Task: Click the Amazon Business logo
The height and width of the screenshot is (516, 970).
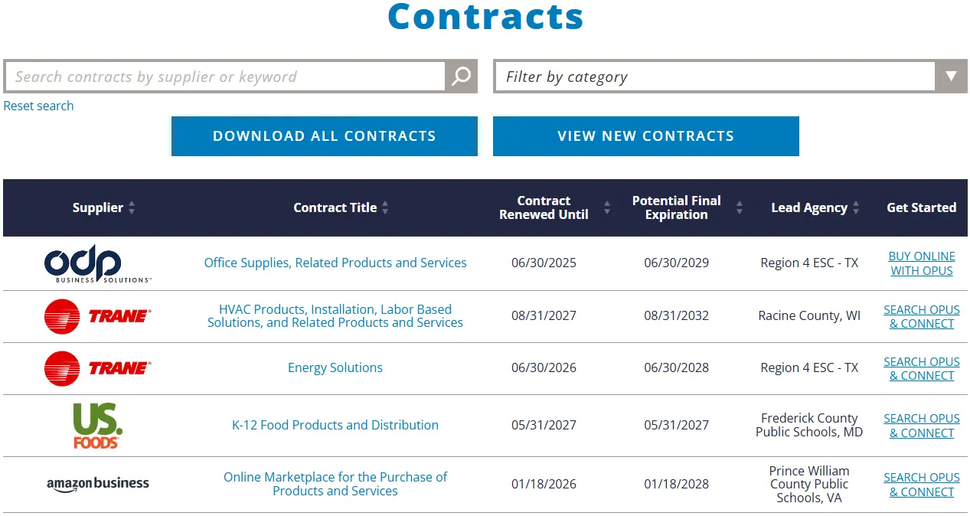Action: [98, 484]
